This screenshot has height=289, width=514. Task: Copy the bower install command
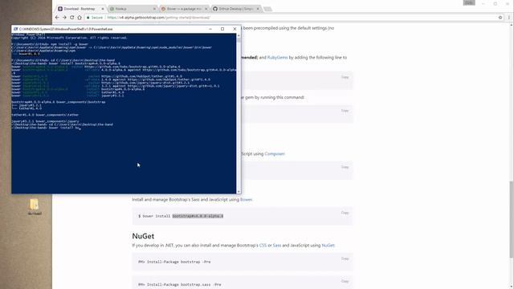pyautogui.click(x=345, y=213)
